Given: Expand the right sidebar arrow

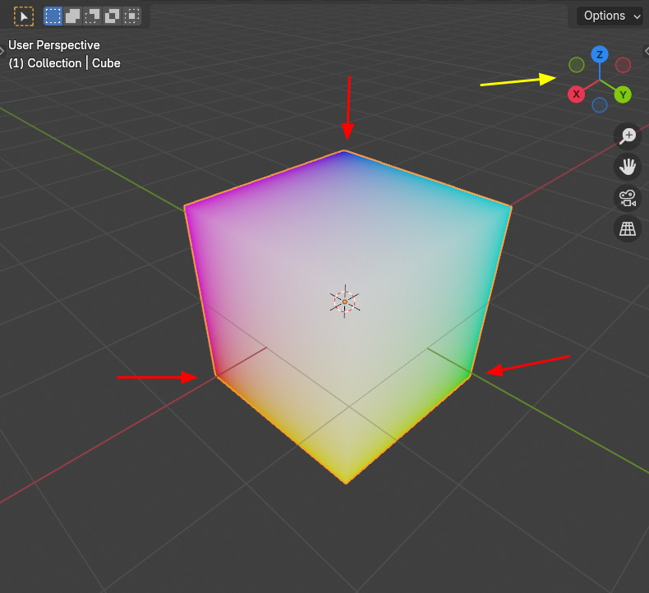Looking at the screenshot, I should (647, 51).
